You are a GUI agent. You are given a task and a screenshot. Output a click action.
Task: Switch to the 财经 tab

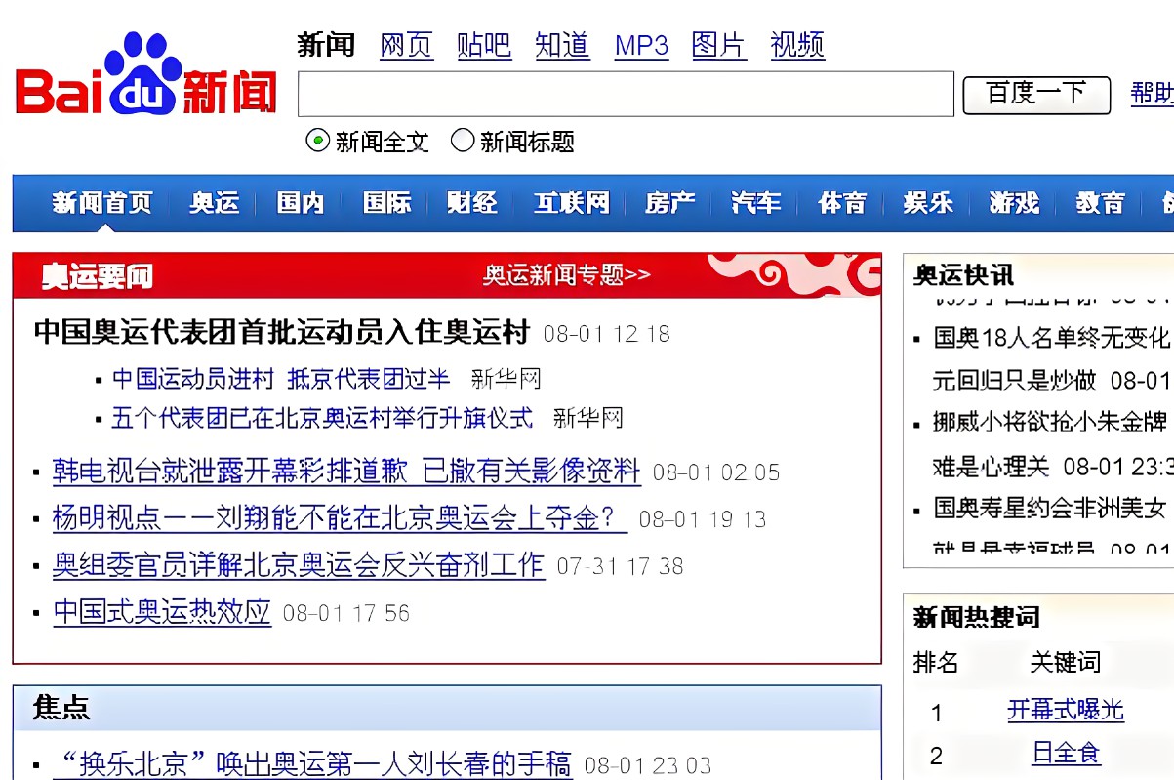point(472,203)
